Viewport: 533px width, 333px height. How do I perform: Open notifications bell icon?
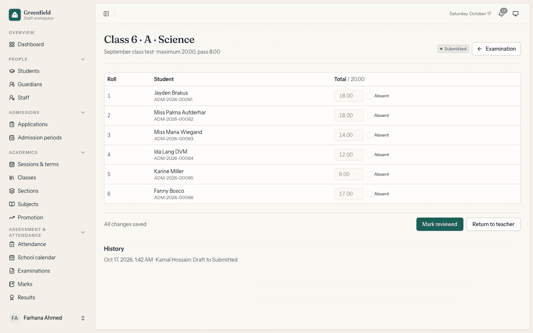click(x=502, y=14)
